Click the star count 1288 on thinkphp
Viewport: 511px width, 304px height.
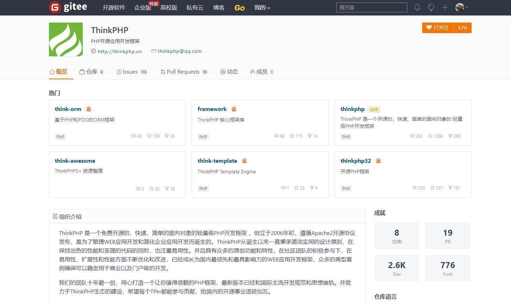tap(436, 136)
